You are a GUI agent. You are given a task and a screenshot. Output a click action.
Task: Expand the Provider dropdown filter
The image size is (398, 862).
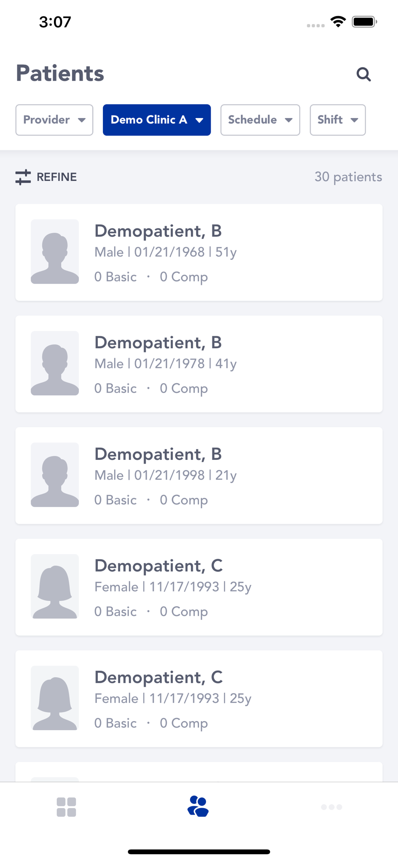click(x=54, y=120)
